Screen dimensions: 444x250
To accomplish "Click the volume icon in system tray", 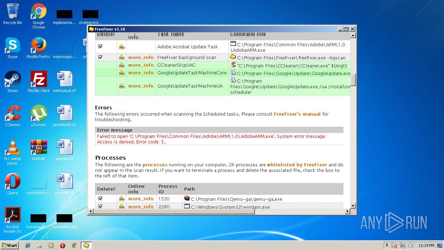I will (x=411, y=245).
